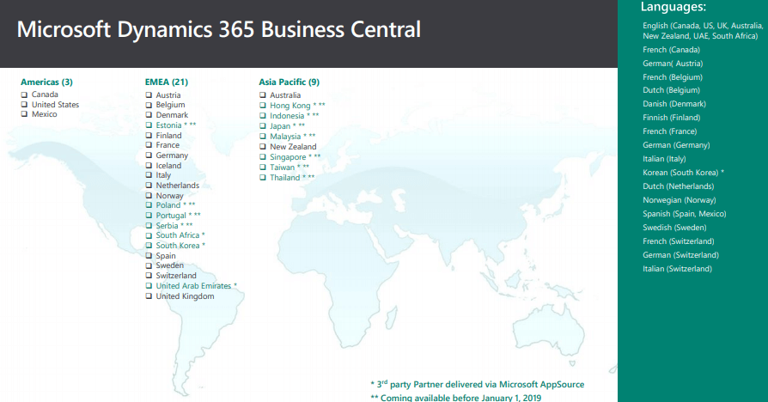Pick 'Singapore * **' in Asia Pacific
This screenshot has width=768, height=402.
click(296, 157)
